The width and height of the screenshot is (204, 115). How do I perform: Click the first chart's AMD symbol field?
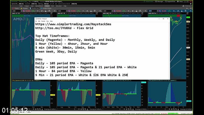tap(17, 11)
